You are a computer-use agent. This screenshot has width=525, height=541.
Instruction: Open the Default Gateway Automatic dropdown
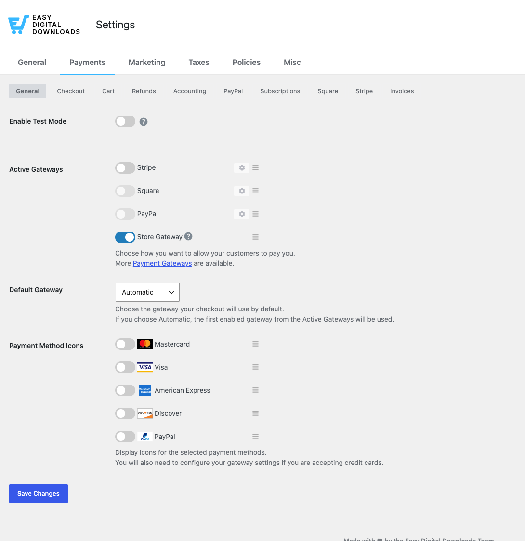(x=147, y=292)
